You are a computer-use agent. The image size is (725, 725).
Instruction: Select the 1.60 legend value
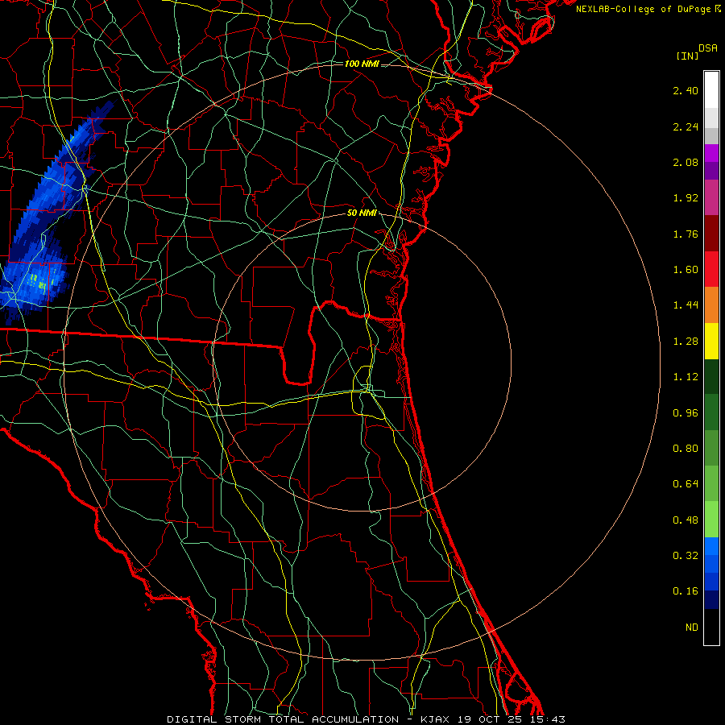pyautogui.click(x=686, y=270)
